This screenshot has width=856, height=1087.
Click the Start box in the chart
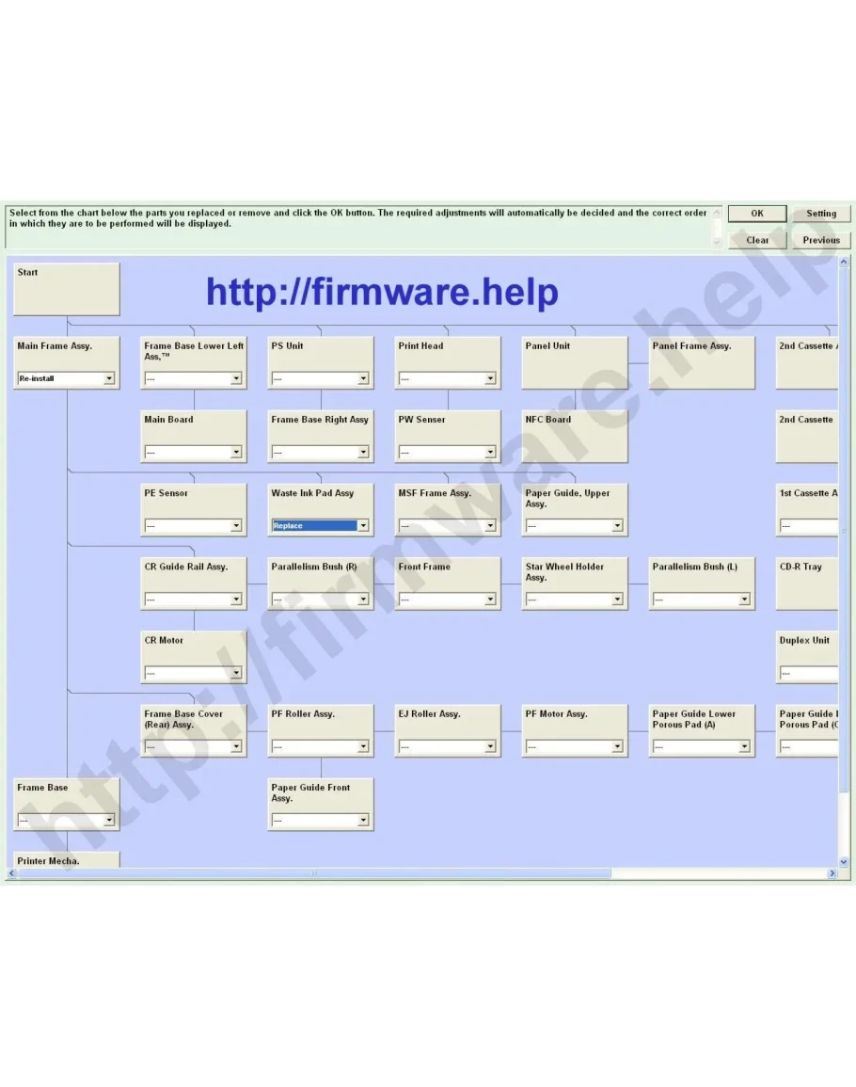[x=67, y=289]
